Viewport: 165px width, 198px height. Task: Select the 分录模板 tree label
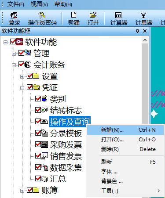66,133
